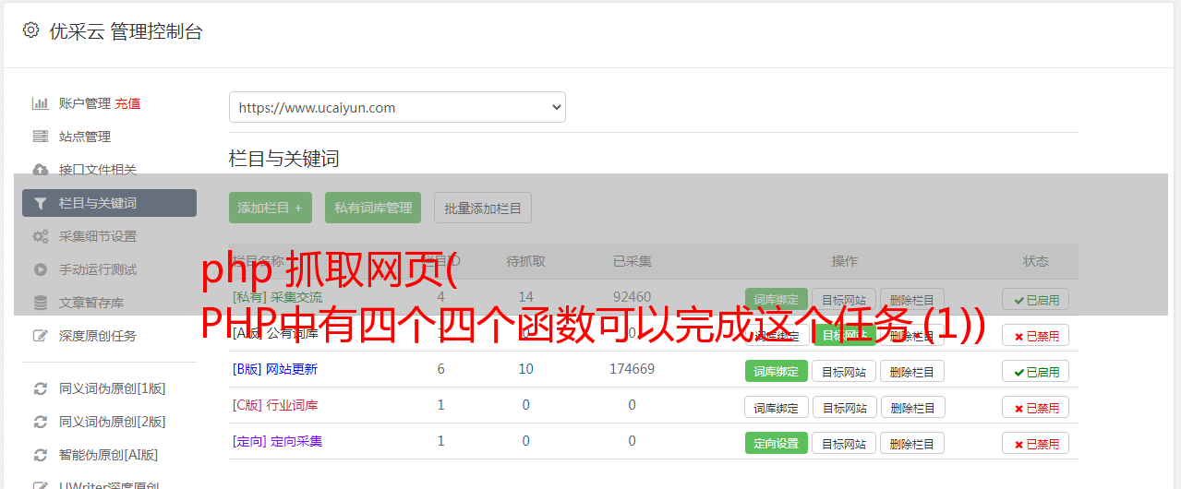Select 栏目与关键词 in the sidebar
The image size is (1181, 489).
pos(109,203)
